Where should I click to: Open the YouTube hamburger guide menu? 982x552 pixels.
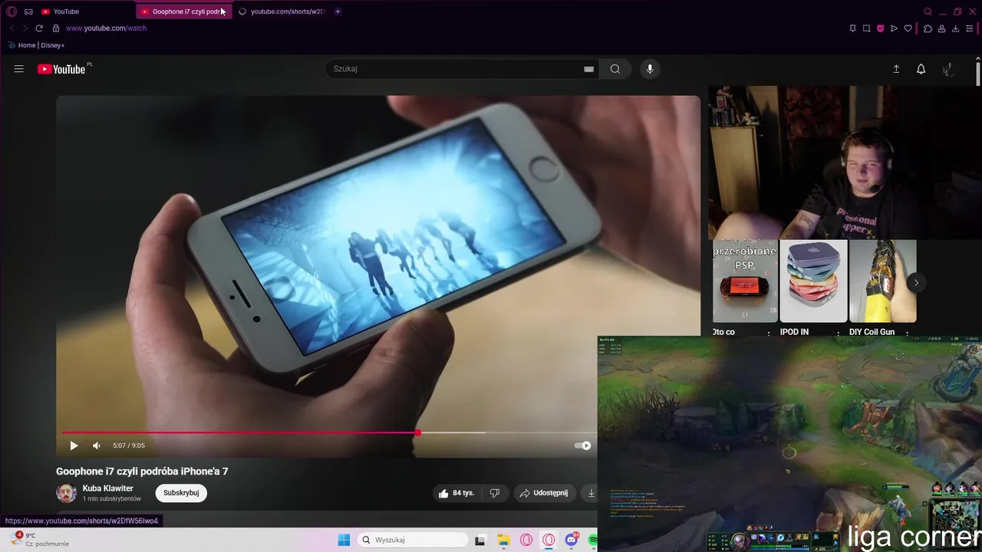[19, 69]
